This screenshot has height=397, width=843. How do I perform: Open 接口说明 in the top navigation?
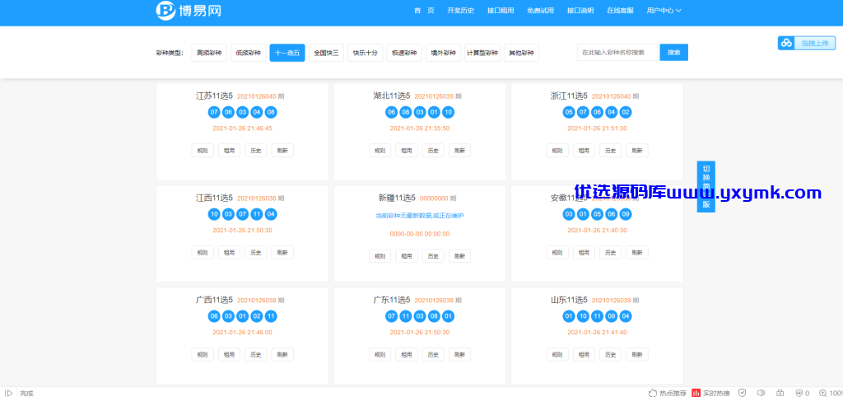(x=580, y=11)
